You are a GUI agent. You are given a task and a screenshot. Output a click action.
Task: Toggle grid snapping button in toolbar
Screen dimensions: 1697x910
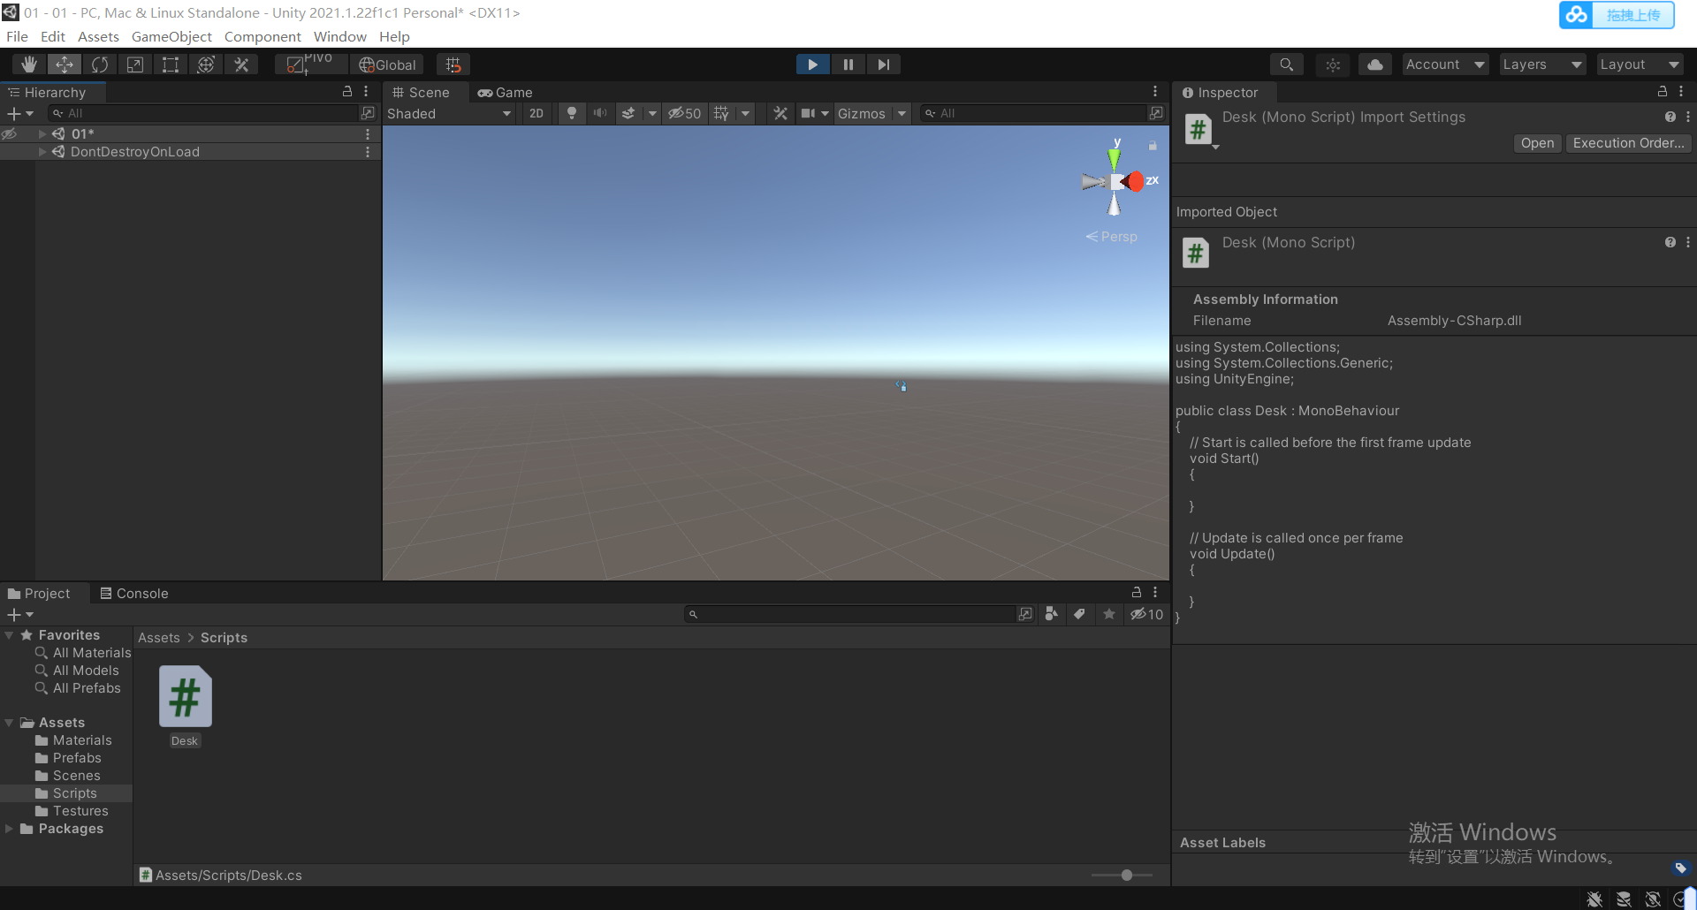[453, 64]
